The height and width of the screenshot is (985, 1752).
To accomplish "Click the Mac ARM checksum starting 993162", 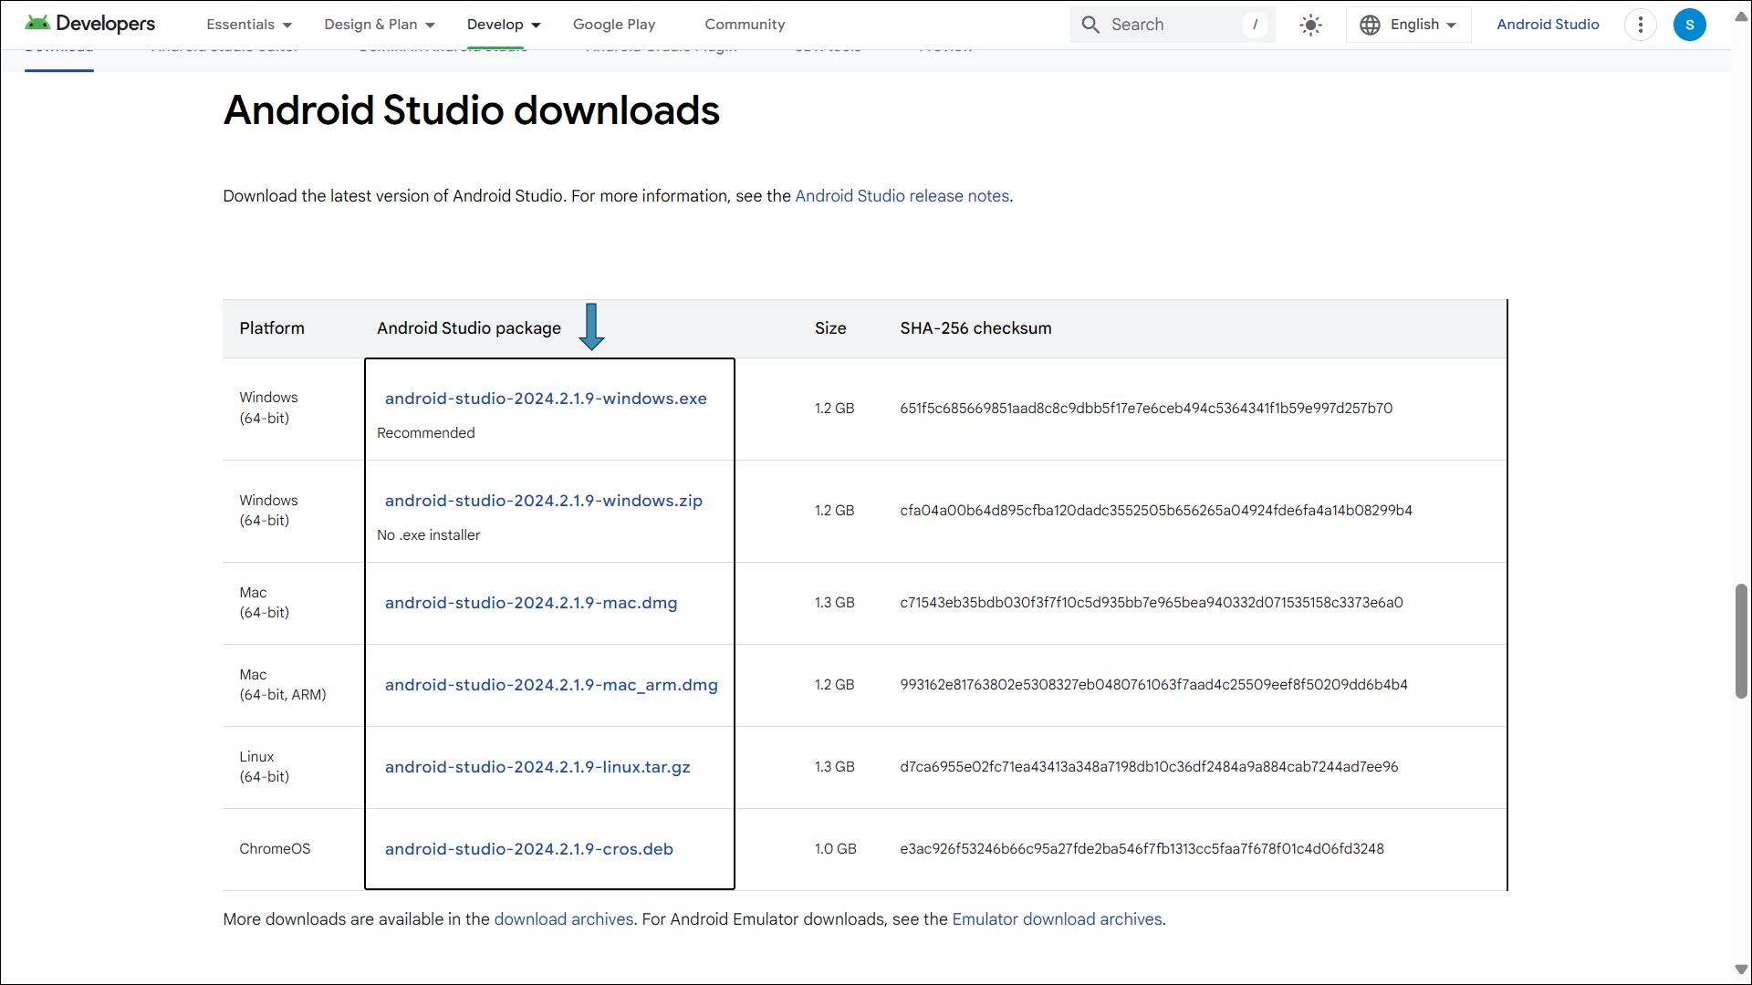I will click(x=1153, y=685).
